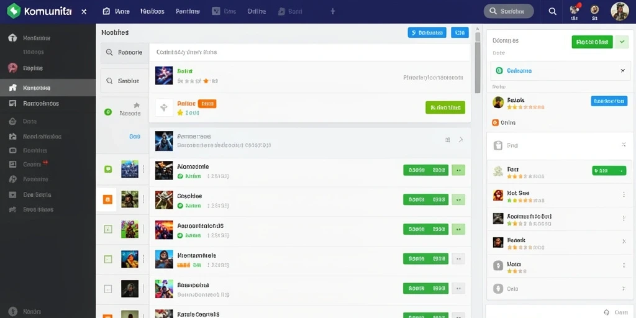Click the small blue button right of Detectins
Viewport: 636px width, 318px height.
coord(460,33)
